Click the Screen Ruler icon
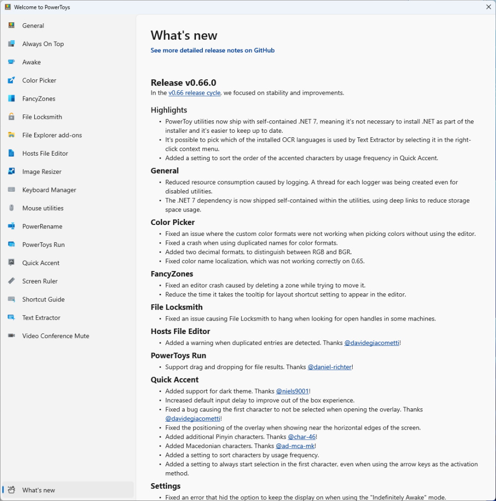Viewport: 496px width, 501px height. (11, 280)
